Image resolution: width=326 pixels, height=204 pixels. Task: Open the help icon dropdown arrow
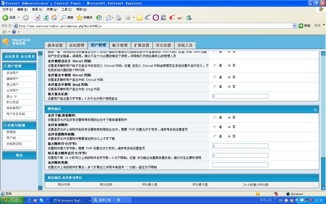point(19,32)
